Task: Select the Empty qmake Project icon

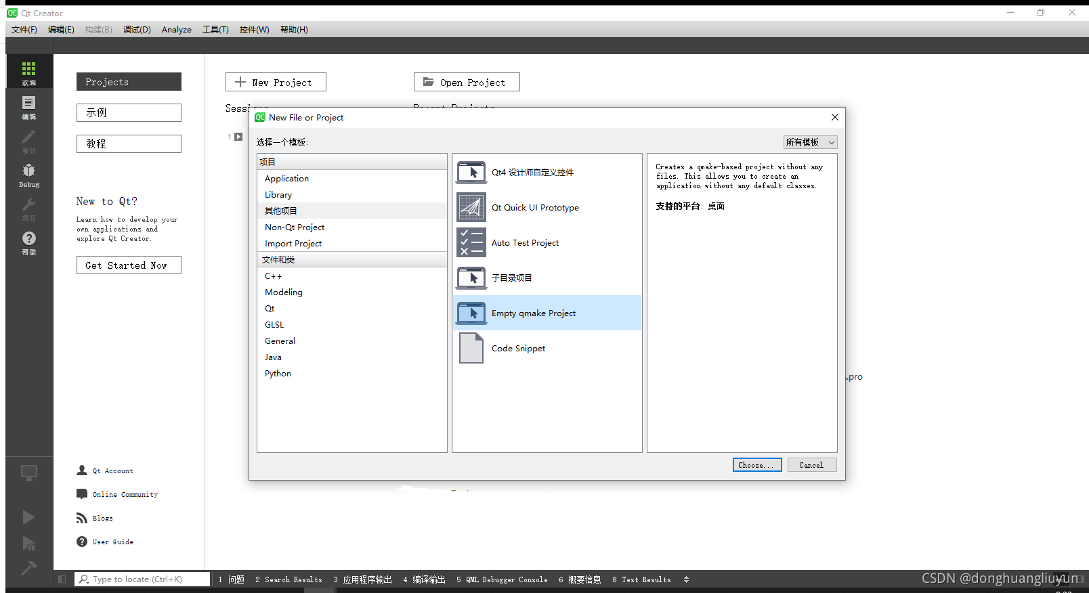Action: click(471, 313)
